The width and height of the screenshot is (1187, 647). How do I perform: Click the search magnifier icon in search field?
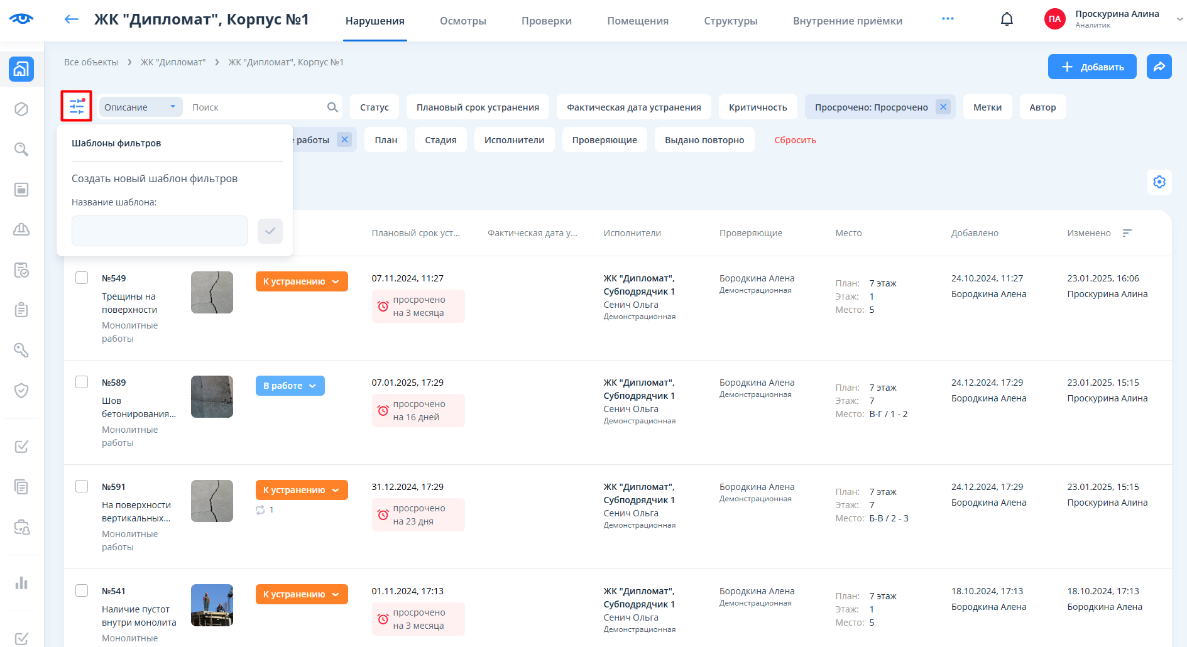332,107
